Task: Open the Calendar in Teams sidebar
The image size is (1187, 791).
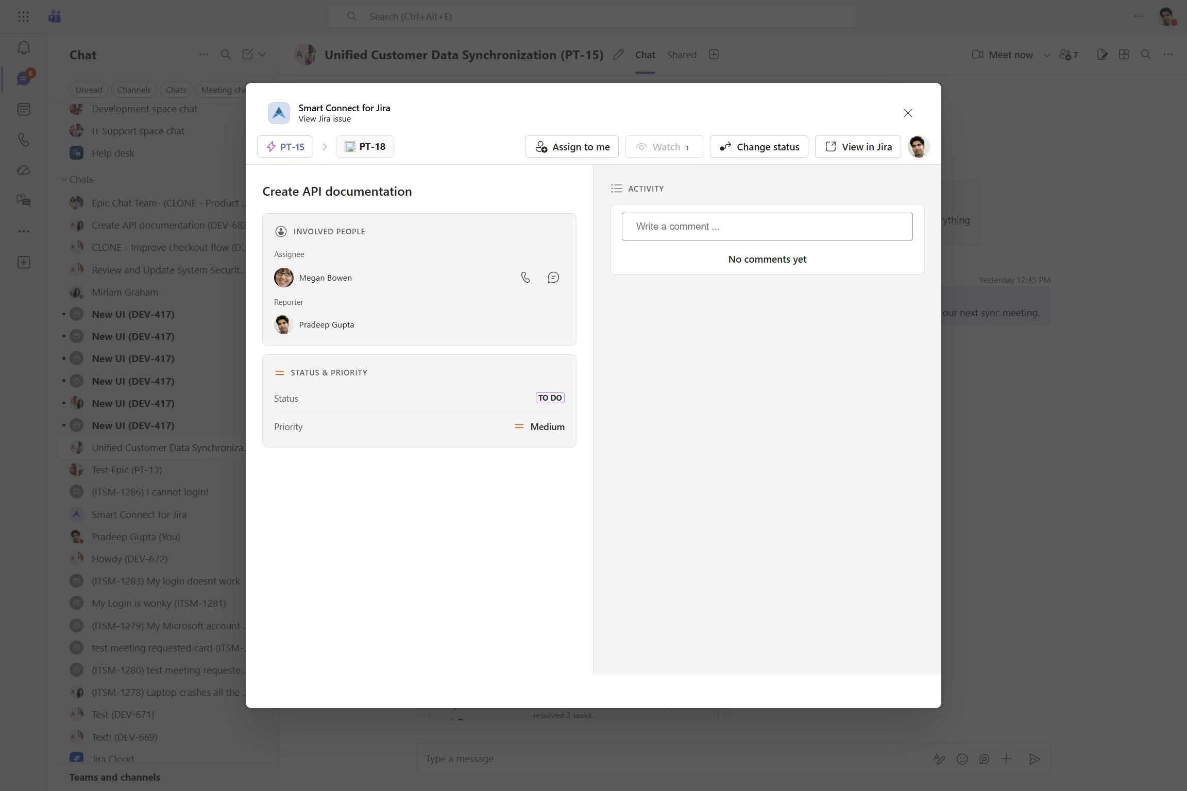Action: (x=24, y=109)
